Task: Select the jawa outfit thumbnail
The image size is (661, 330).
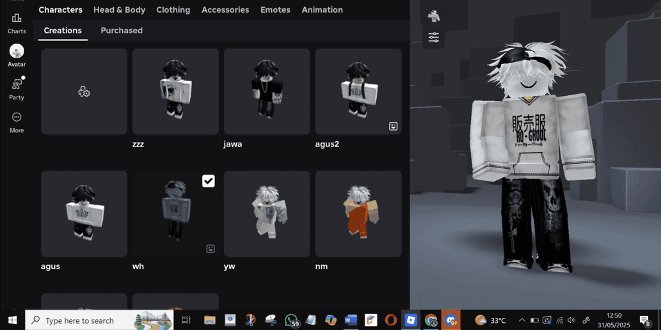Action: tap(267, 91)
